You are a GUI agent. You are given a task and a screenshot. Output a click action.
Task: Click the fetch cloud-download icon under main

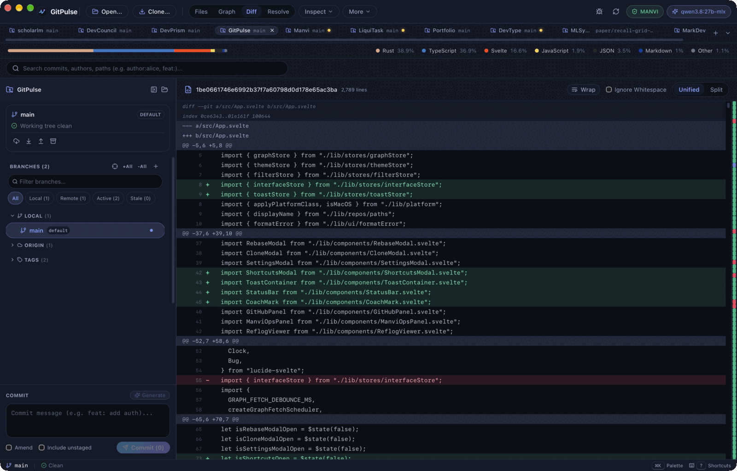(x=16, y=141)
